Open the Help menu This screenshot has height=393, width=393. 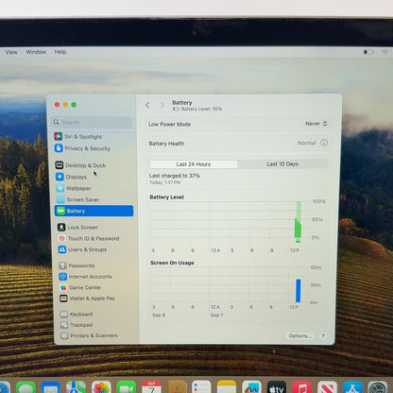[x=60, y=52]
